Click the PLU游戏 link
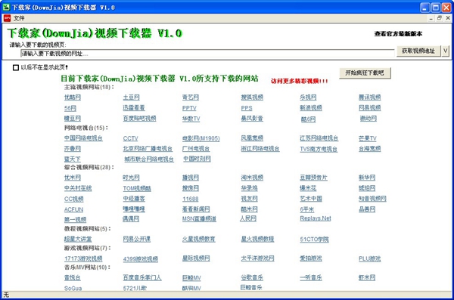Image resolution: width=454 pixels, height=300 pixels. (x=370, y=259)
